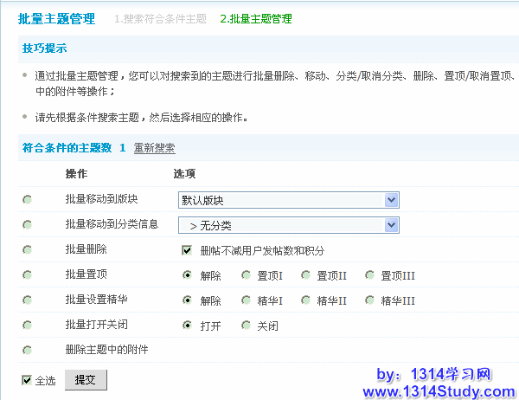
Task: Choose 精华II digest level option
Action: point(306,300)
